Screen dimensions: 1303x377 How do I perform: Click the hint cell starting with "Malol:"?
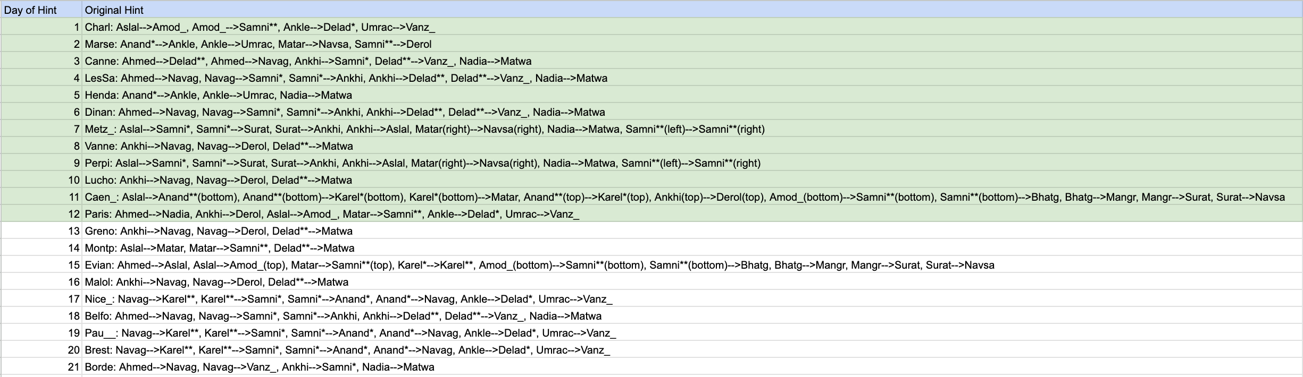point(692,281)
